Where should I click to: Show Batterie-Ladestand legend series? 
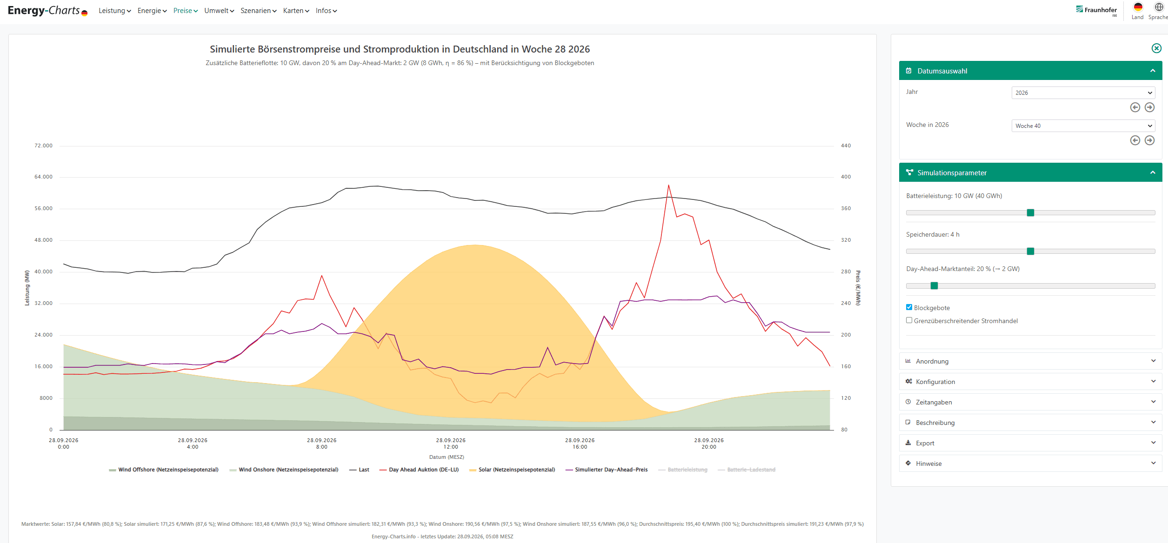pyautogui.click(x=747, y=470)
